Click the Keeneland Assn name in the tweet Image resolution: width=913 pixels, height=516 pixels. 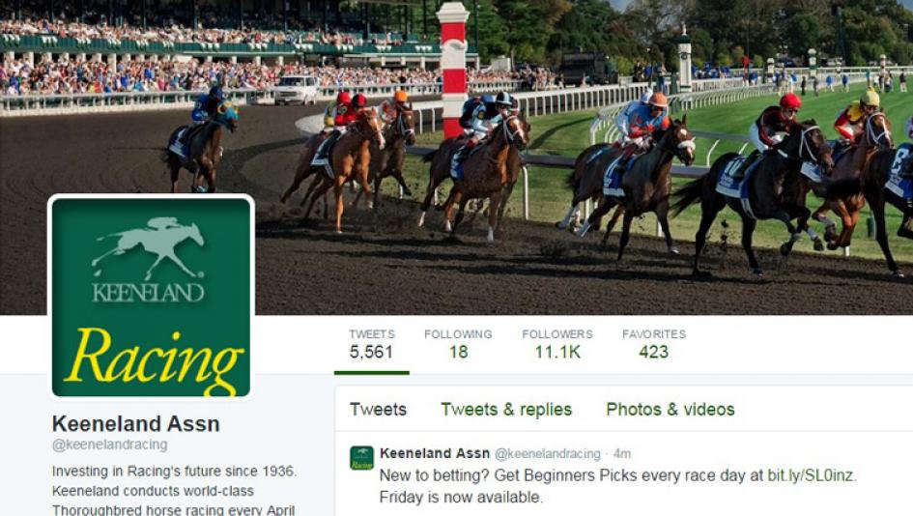(435, 453)
